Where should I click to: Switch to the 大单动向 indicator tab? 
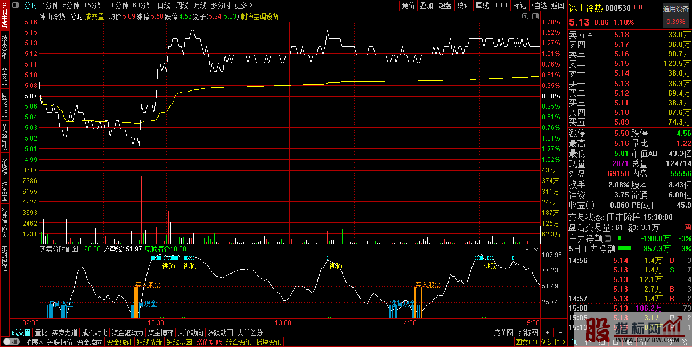[x=190, y=333]
